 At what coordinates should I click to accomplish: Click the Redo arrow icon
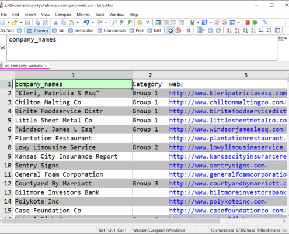click(x=100, y=22)
